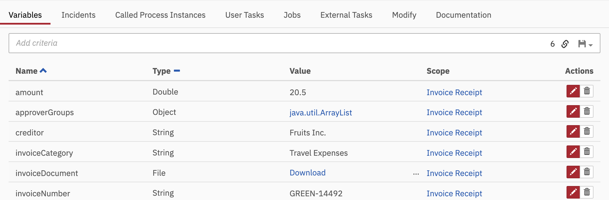Delete the amount variable using trash icon
Screen dimensions: 609x200
(x=587, y=91)
